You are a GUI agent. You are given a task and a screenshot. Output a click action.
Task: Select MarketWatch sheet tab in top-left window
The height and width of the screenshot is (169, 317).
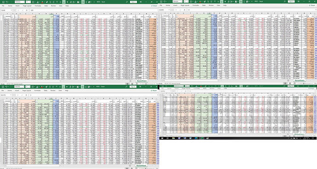click(x=142, y=81)
